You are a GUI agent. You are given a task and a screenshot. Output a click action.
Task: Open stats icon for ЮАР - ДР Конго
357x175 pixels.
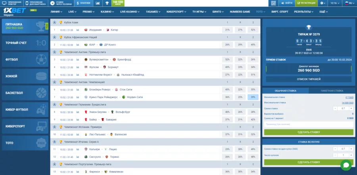point(78,45)
